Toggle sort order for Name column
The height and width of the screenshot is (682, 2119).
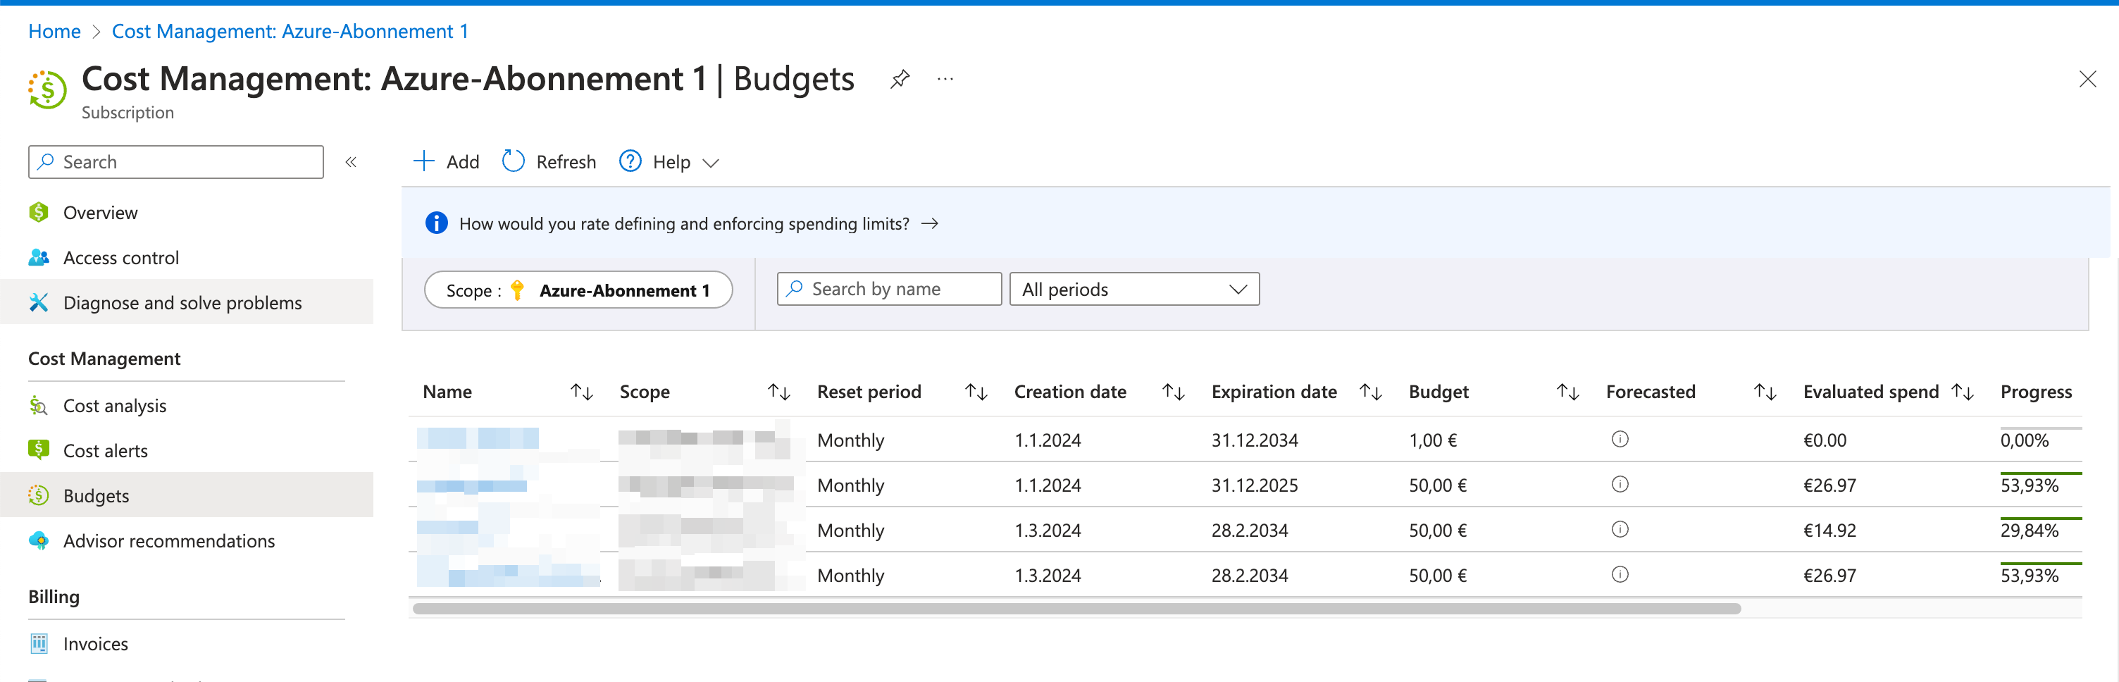point(582,392)
